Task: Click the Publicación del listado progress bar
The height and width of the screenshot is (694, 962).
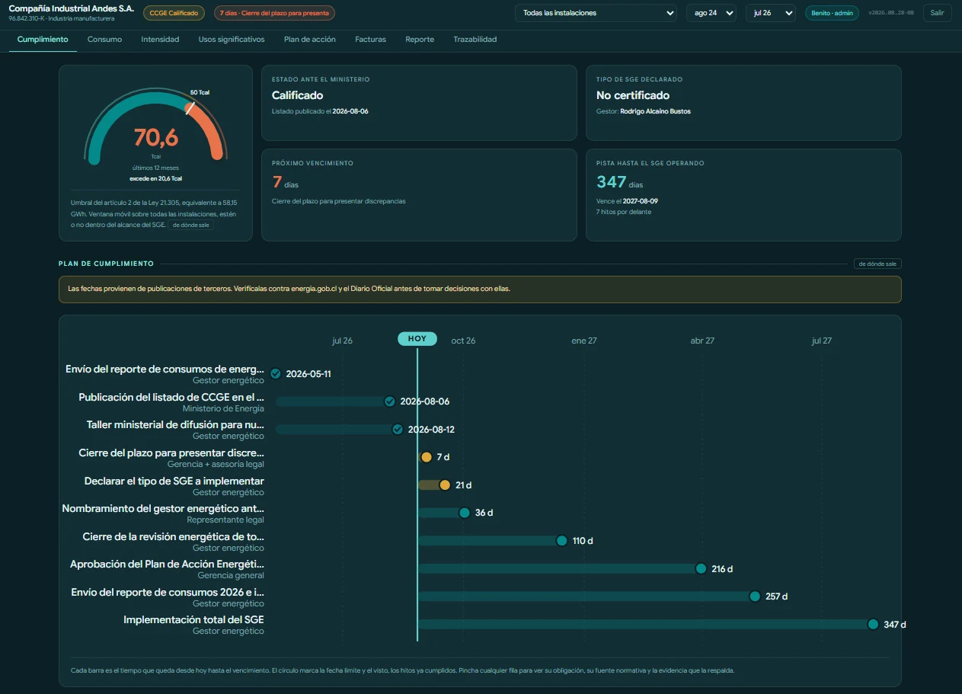Action: [332, 401]
